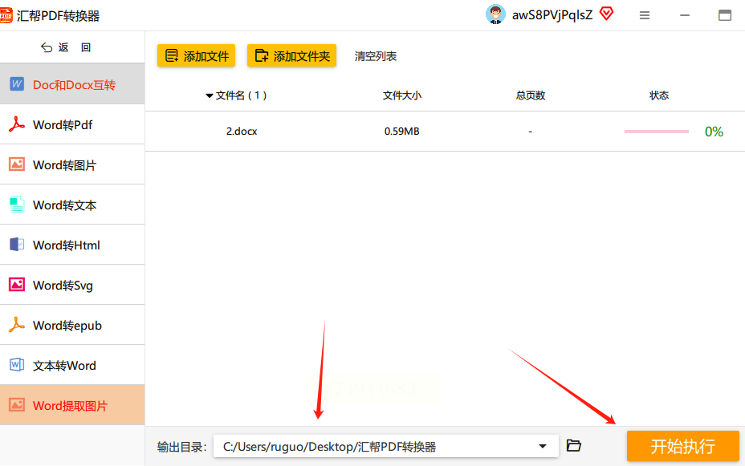745x466 pixels.
Task: Select the 2.docx file name
Action: [242, 132]
